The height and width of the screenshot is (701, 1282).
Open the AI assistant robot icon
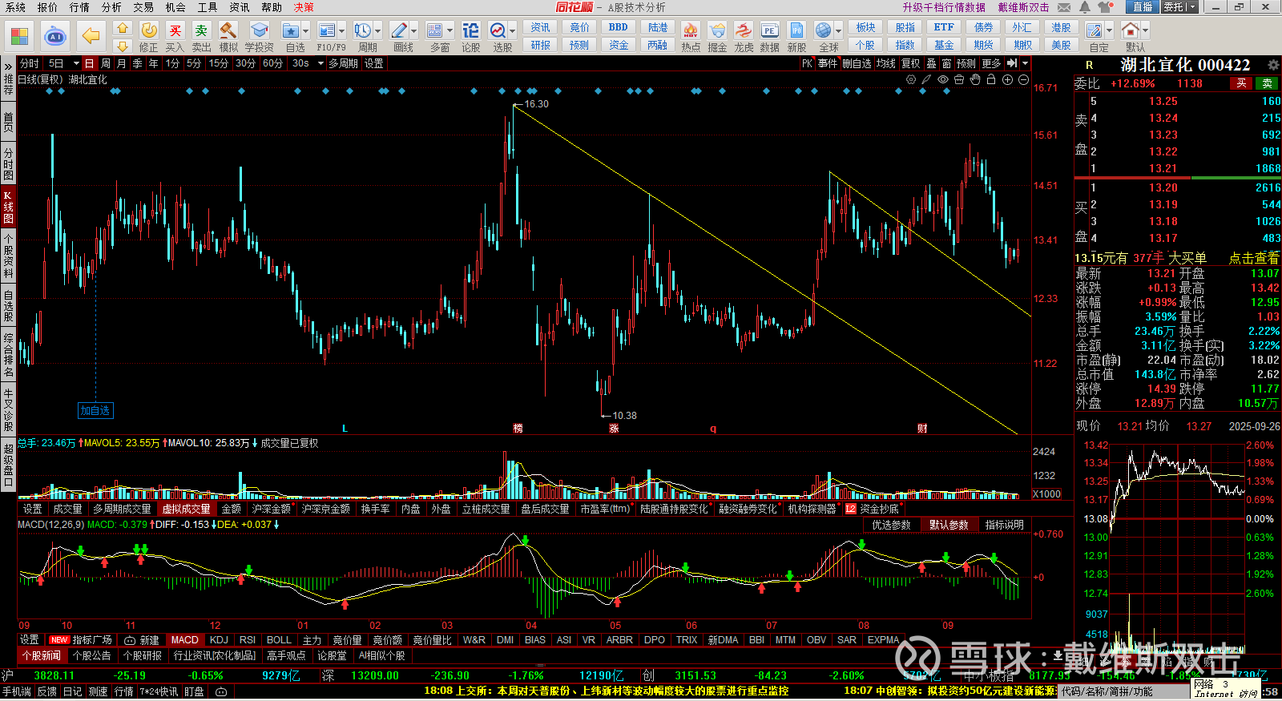(x=55, y=36)
